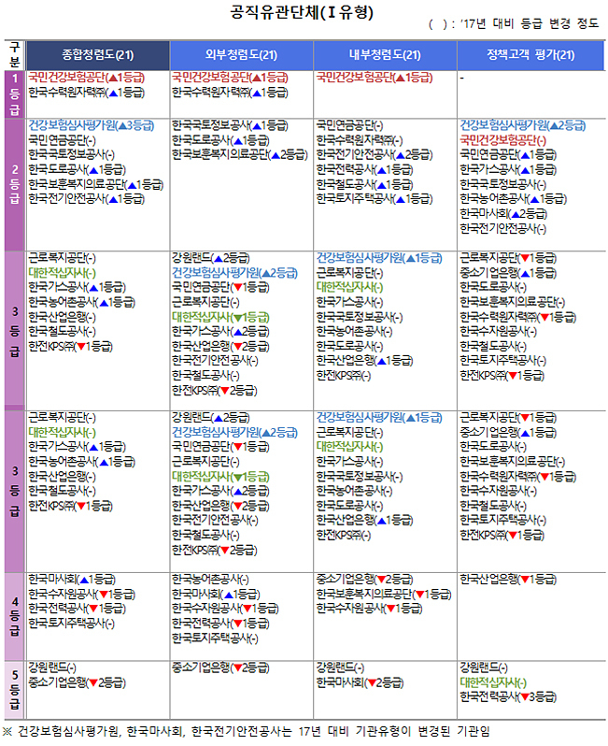Select 한국철도공사(▲1등급) entry
This screenshot has width=608, height=746.
365,184
